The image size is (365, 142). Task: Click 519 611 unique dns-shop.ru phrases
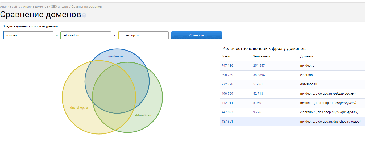click(x=259, y=84)
